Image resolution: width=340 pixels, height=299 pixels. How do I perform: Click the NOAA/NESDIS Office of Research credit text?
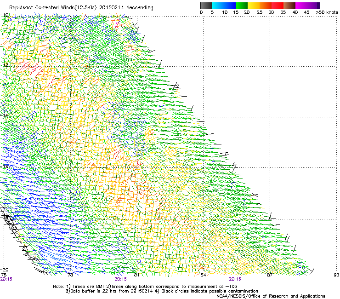pyautogui.click(x=271, y=296)
